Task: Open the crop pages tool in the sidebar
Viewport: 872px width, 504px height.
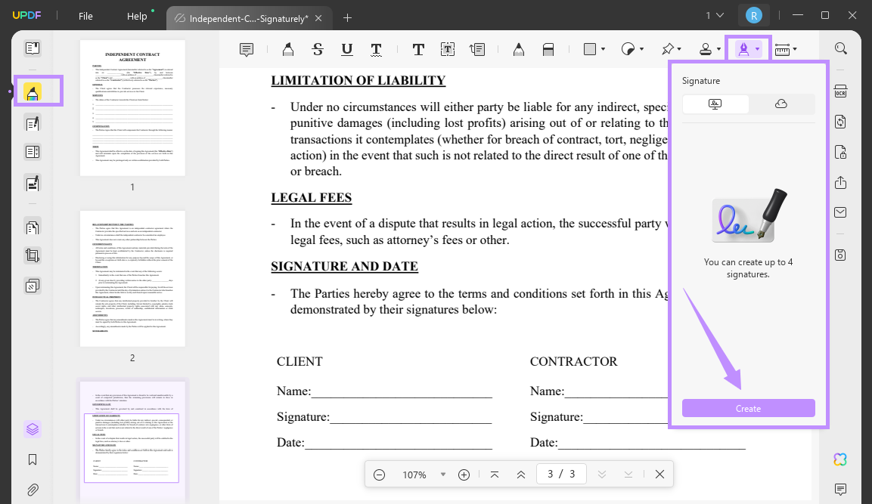Action: point(32,255)
